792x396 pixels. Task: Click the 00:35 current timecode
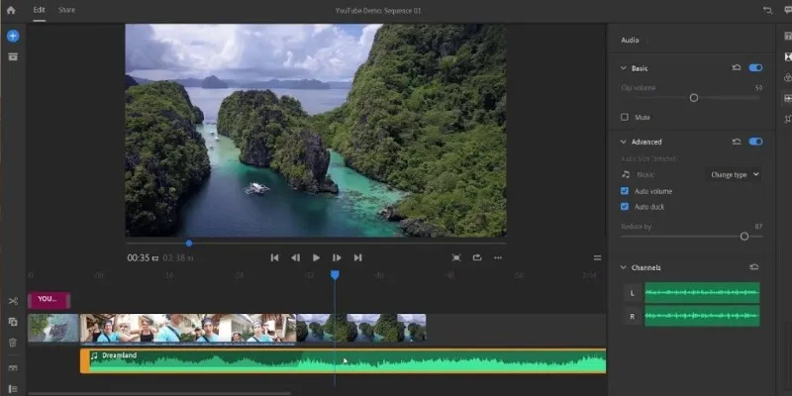[x=143, y=258]
